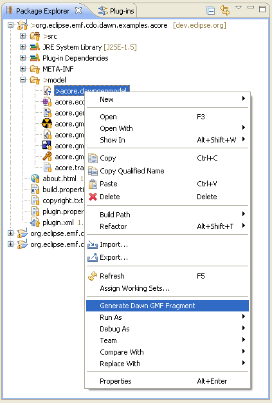Choose Assign Working Sets...
Screen dimensions: 272x403
coord(167,288)
